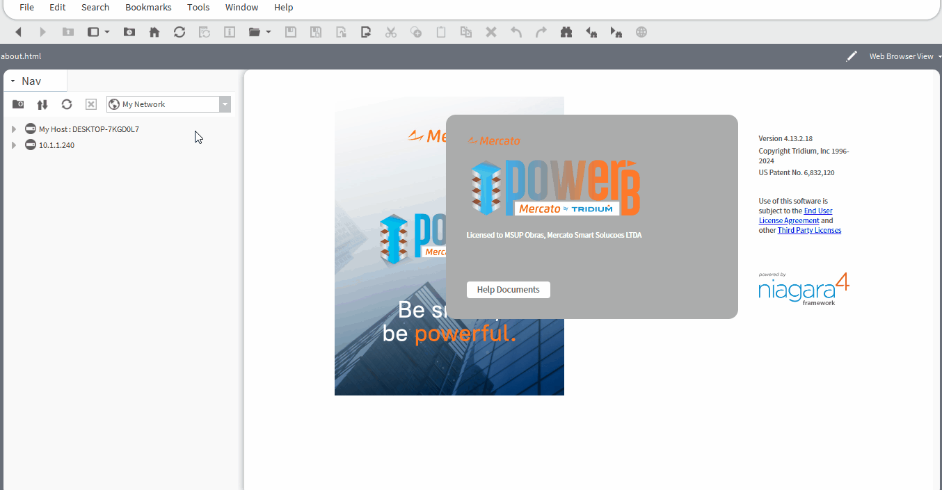Open the File menu
Viewport: 942px width, 490px height.
click(x=26, y=8)
